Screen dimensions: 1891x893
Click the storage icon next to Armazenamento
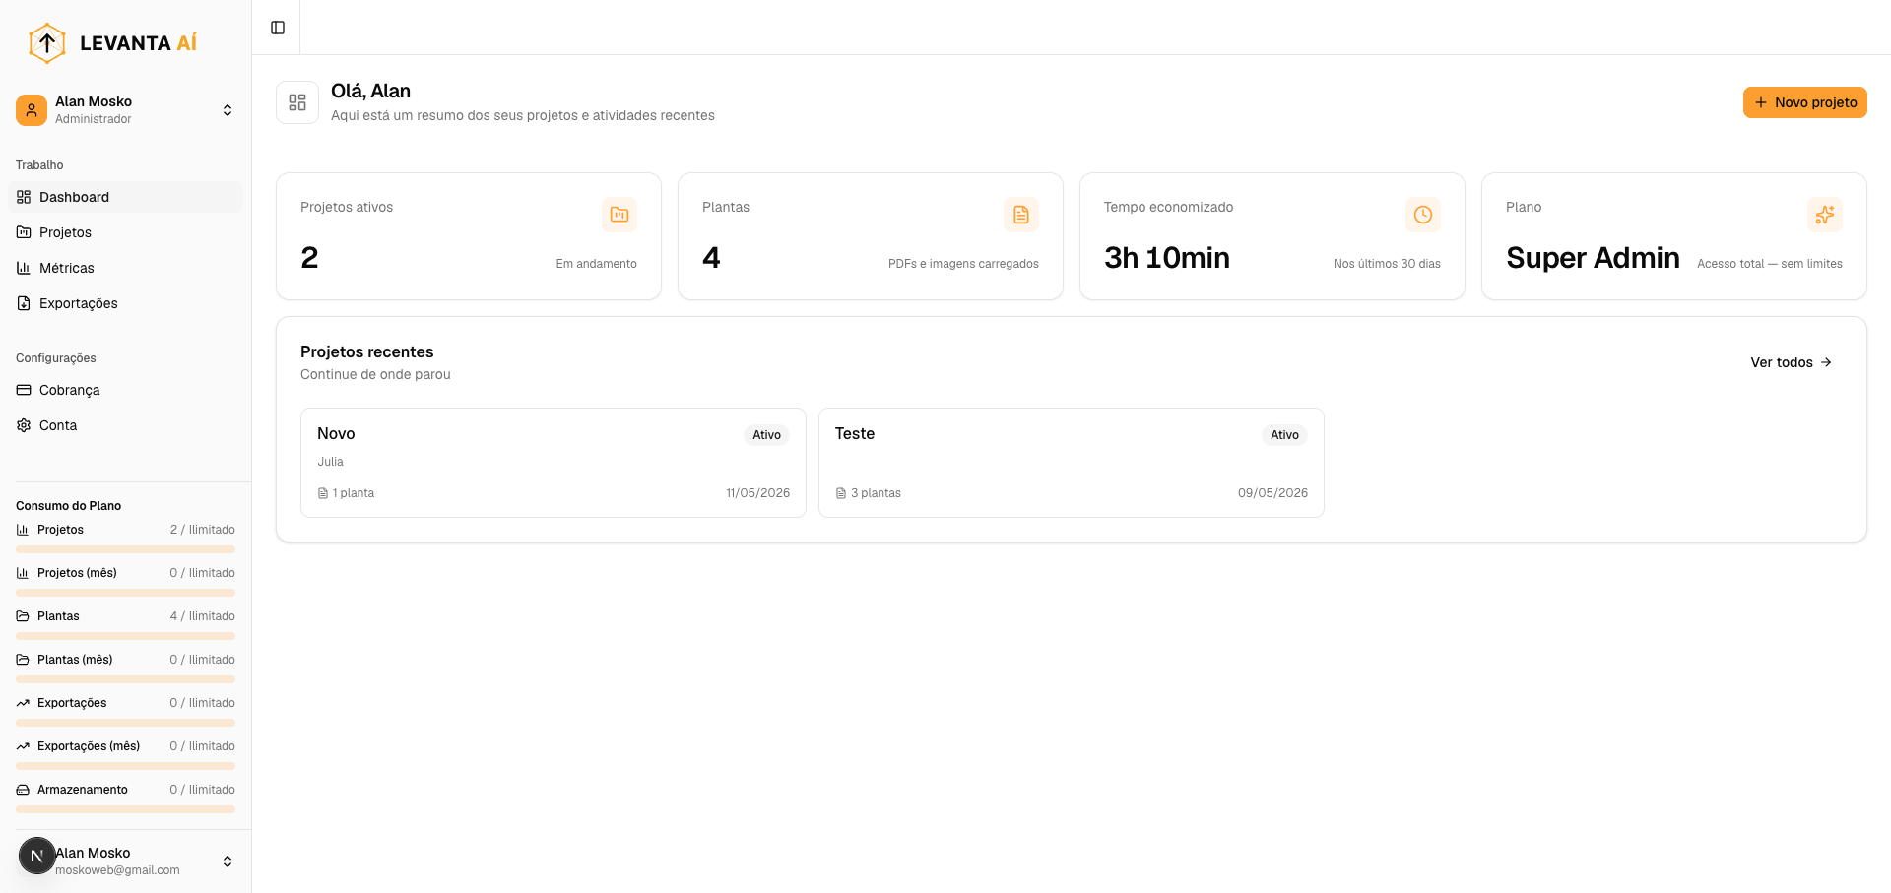point(23,790)
